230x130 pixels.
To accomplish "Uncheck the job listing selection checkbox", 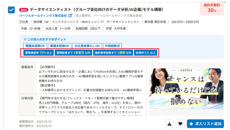I will 11,10.
